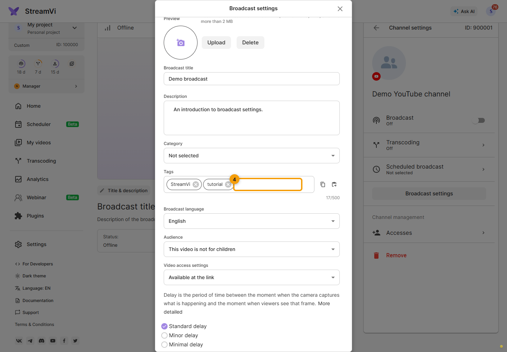
Task: Open the Video access settings dropdown
Action: click(x=252, y=277)
